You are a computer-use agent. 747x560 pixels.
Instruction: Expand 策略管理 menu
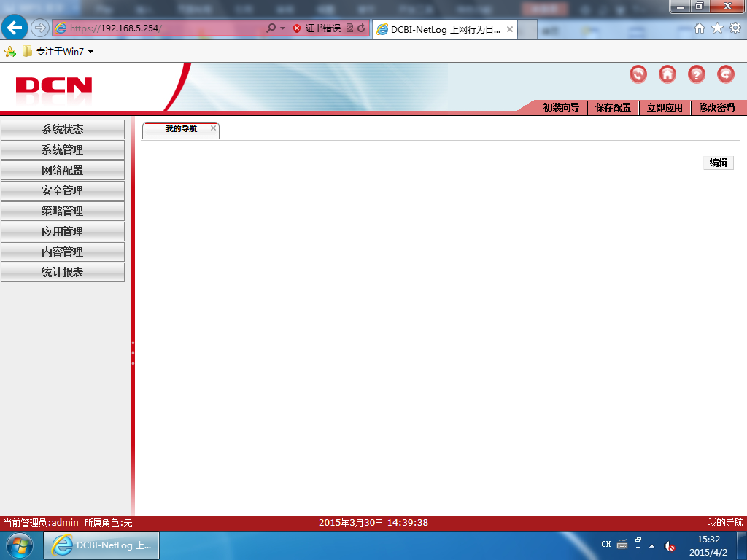click(63, 211)
